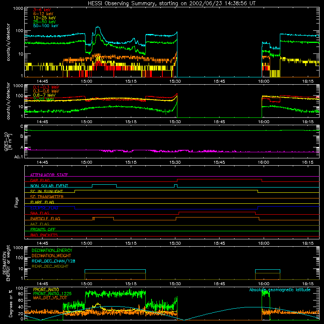Select the 0.1-0.3 MeV legend label
The width and height of the screenshot is (324, 324).
coord(46,87)
